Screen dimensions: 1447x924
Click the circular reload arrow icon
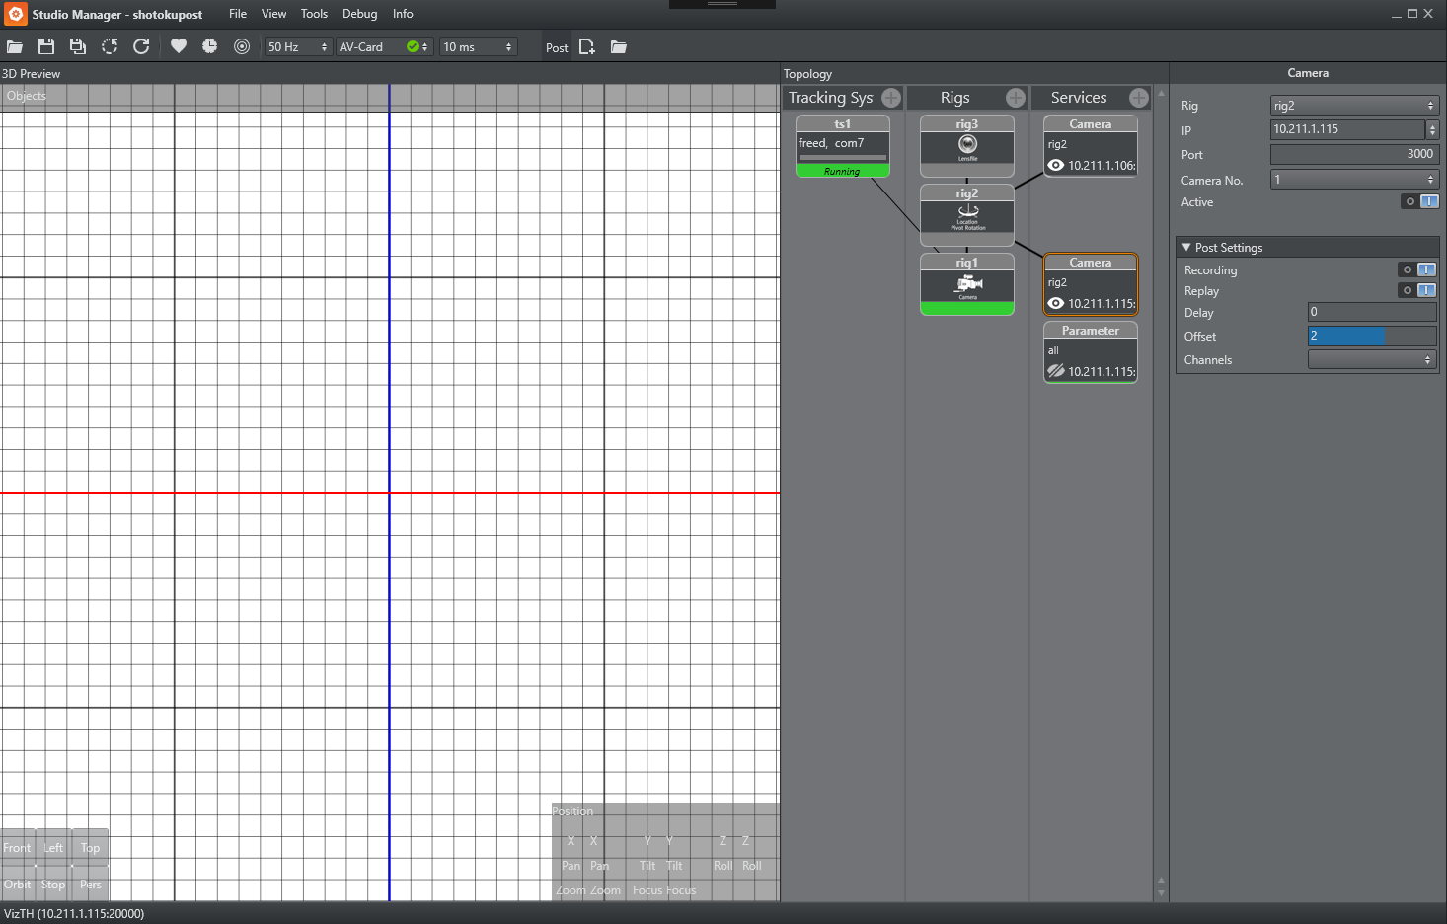[141, 46]
